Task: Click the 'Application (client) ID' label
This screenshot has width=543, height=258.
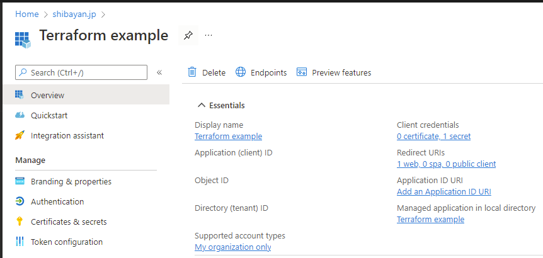Action: 234,152
